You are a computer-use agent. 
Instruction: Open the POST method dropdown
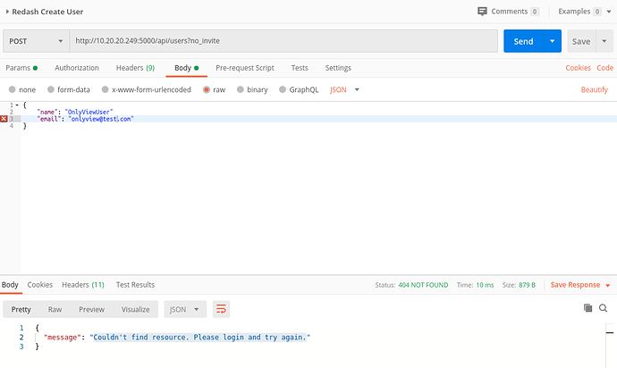point(36,41)
